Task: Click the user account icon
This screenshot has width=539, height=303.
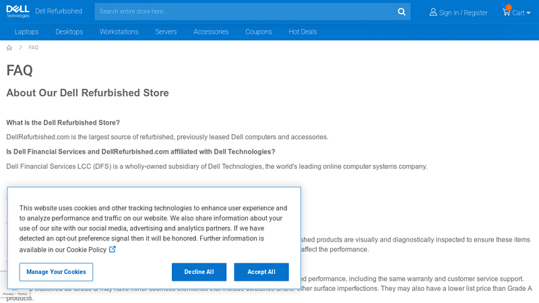Action: tap(433, 12)
